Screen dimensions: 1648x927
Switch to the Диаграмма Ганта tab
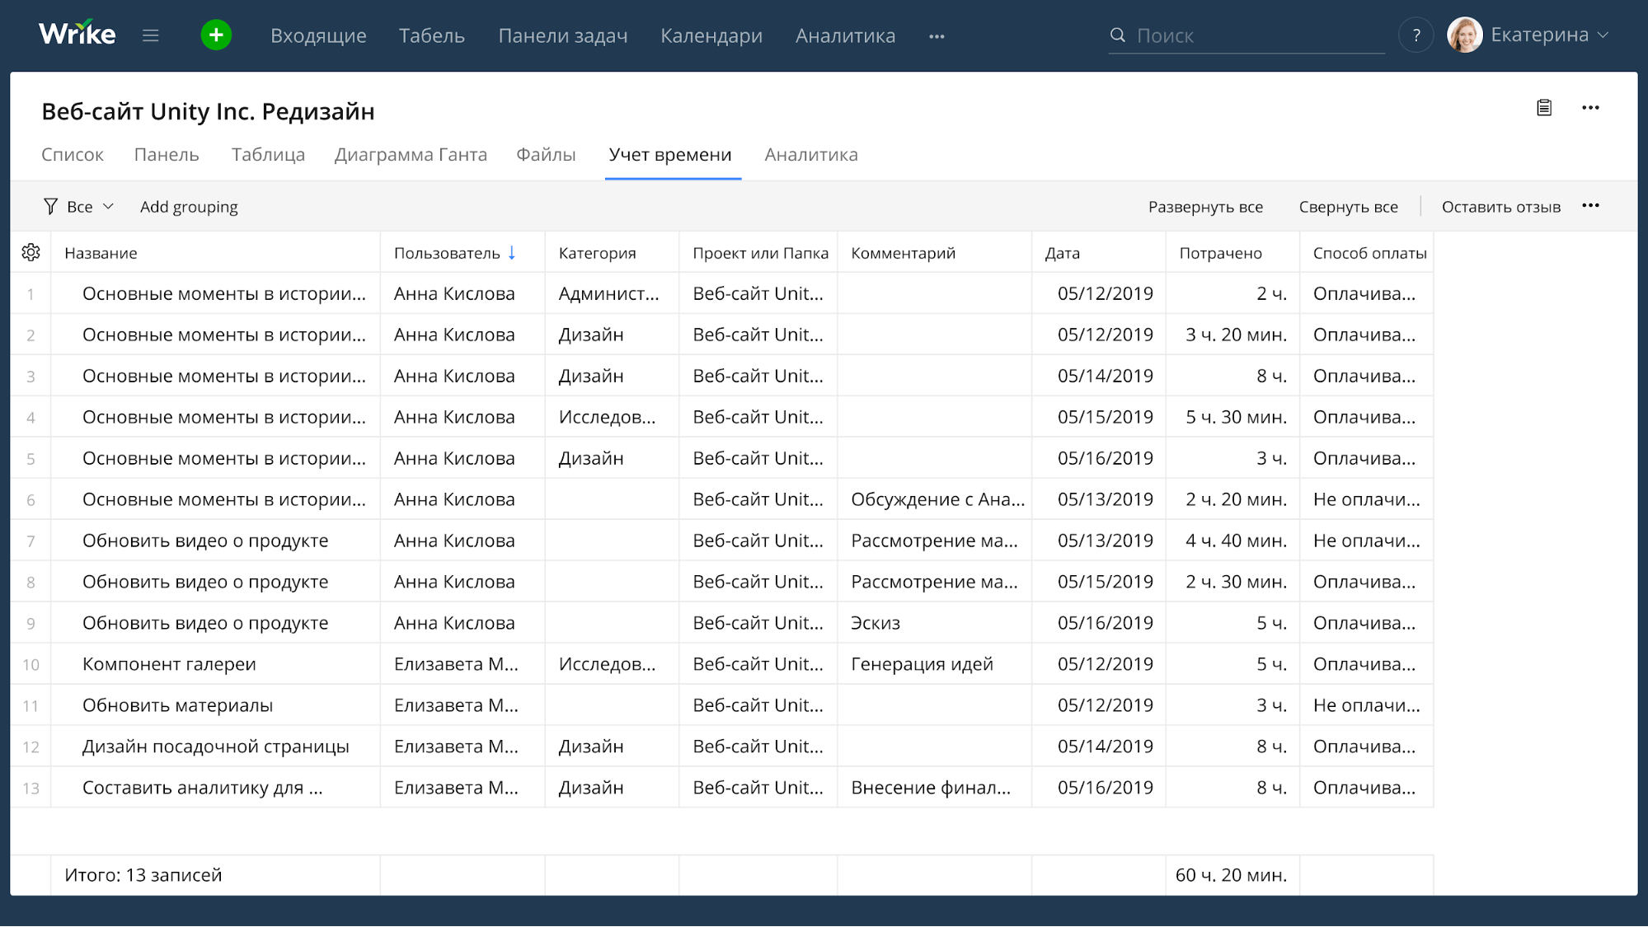click(411, 155)
